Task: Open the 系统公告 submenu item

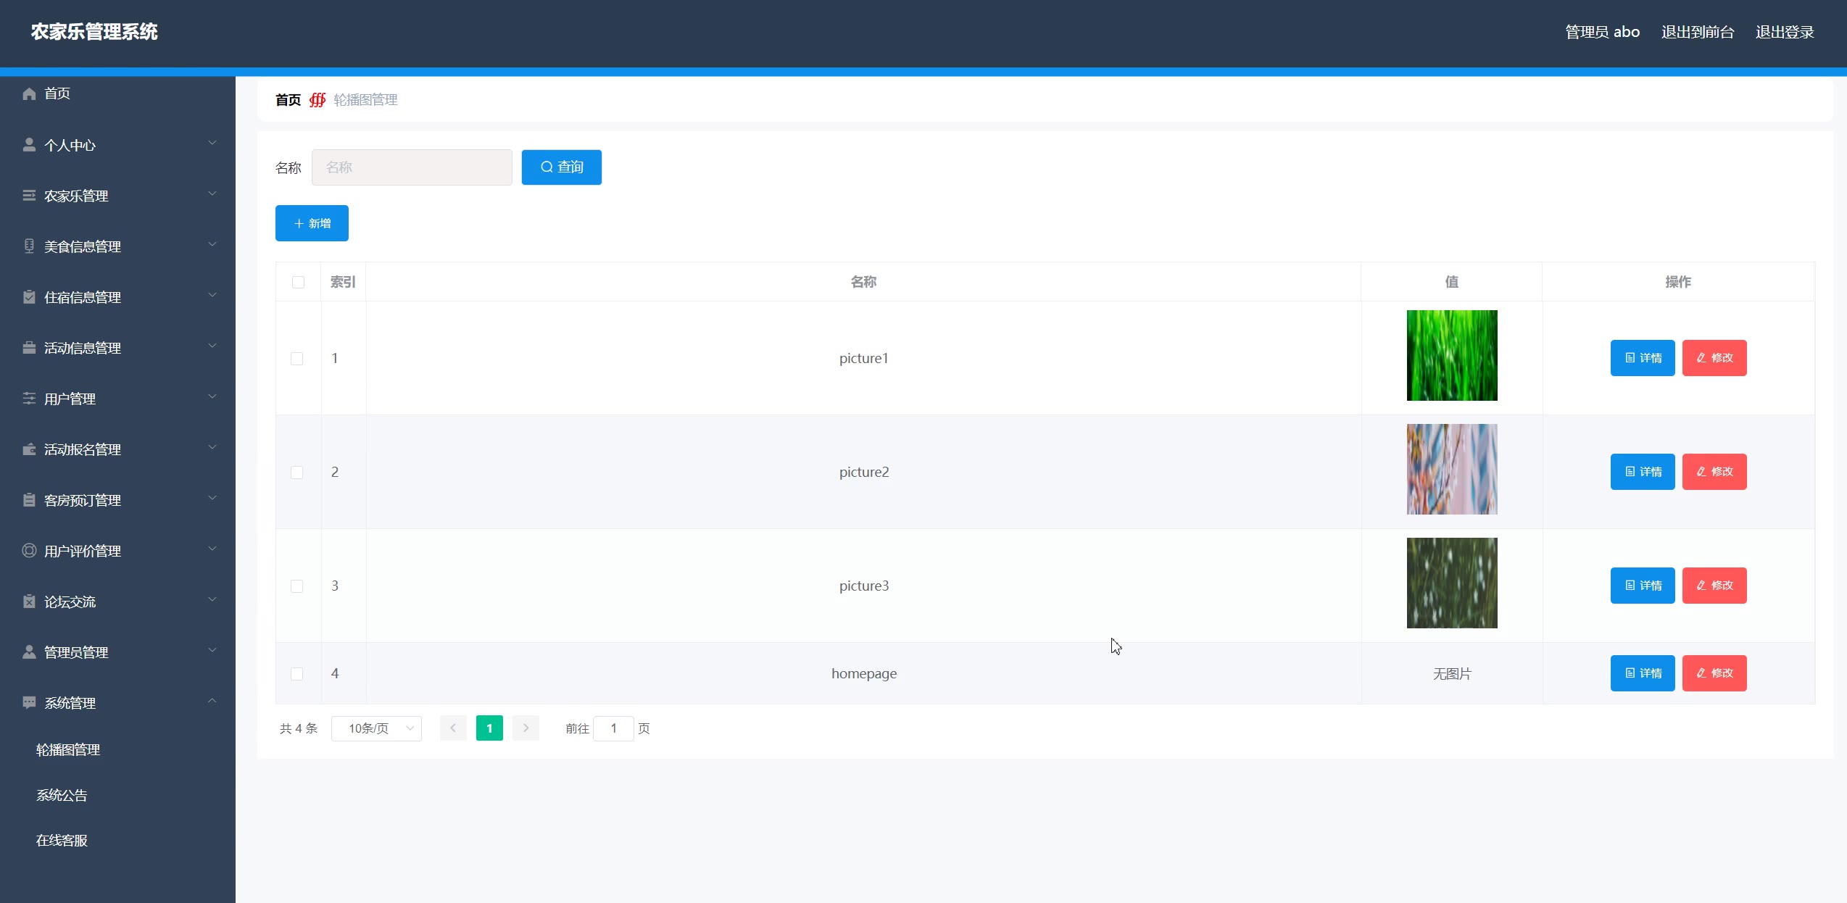Action: 62,796
